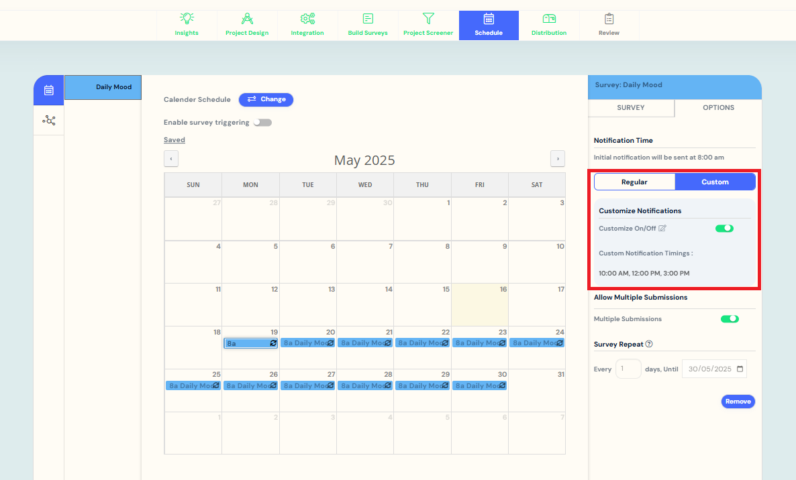Click the May 1 day cell
This screenshot has width=796, height=480.
[422, 219]
